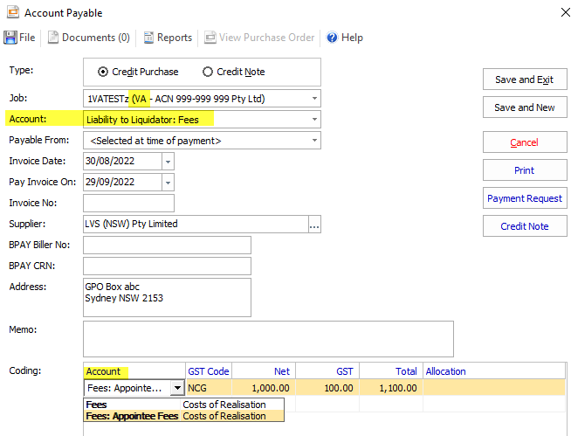
Task: Click the Payment Request button
Action: (x=524, y=198)
